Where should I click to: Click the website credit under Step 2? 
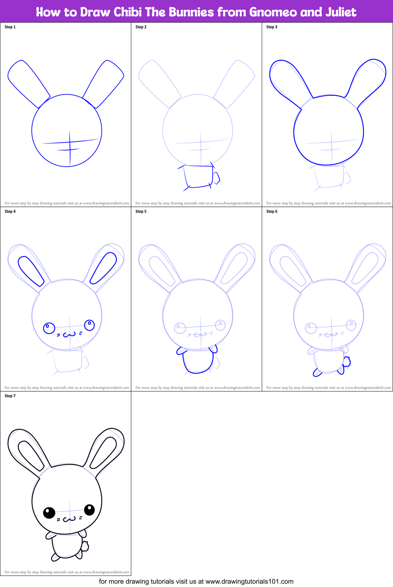[198, 203]
